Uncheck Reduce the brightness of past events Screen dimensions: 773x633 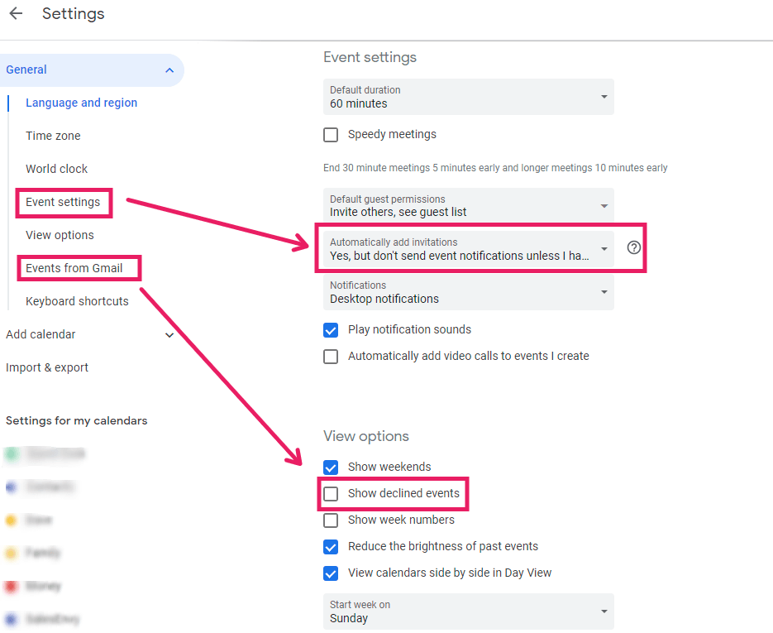[331, 547]
